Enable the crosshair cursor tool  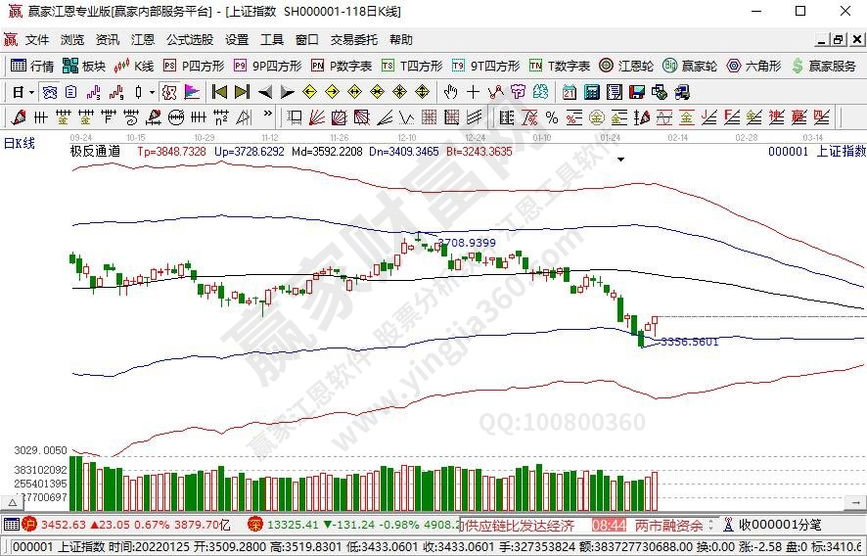473,92
